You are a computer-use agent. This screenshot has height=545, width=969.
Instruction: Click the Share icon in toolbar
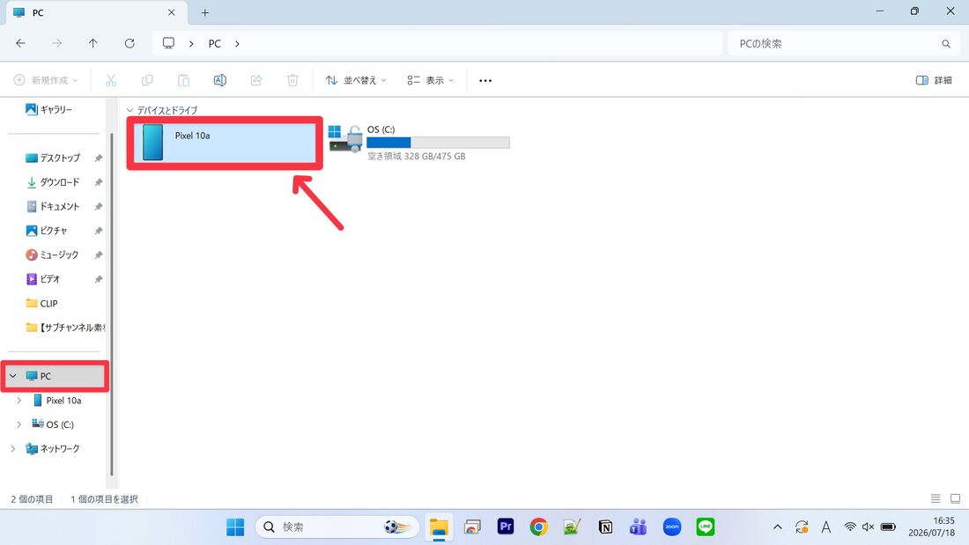(x=256, y=80)
